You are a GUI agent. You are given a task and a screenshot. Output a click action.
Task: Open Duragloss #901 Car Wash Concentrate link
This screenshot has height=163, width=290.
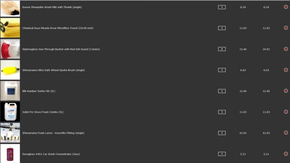tap(51, 154)
